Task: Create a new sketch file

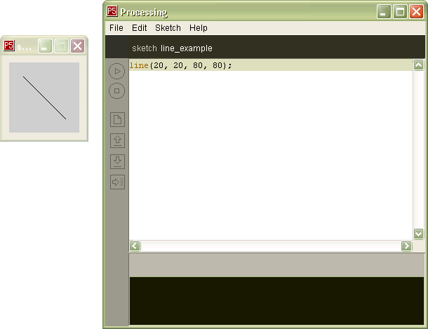Action: [x=117, y=119]
